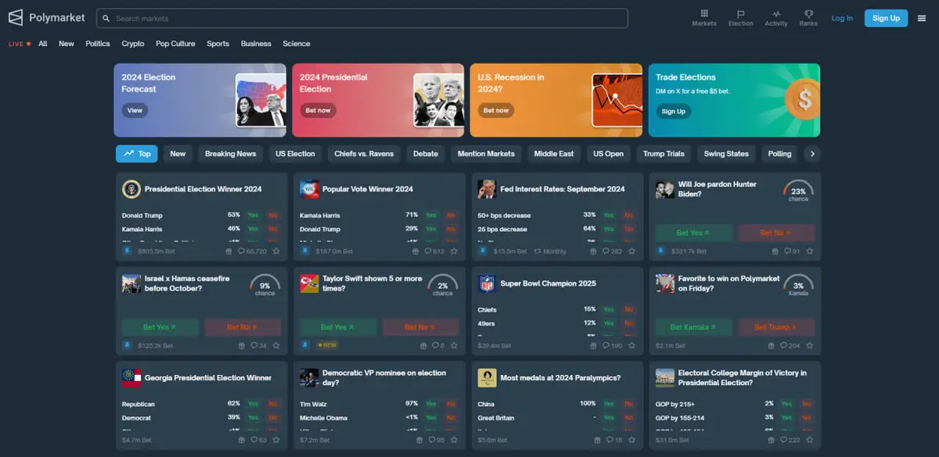The image size is (939, 457).
Task: Open the hamburger menu in header
Action: point(922,18)
